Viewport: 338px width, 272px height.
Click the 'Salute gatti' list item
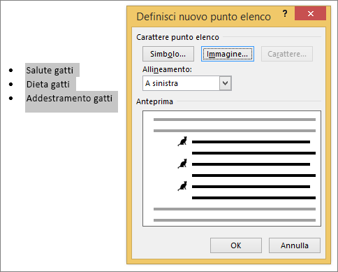(50, 70)
